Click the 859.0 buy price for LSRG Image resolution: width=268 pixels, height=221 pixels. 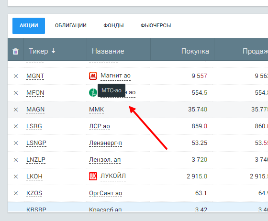tap(199, 126)
